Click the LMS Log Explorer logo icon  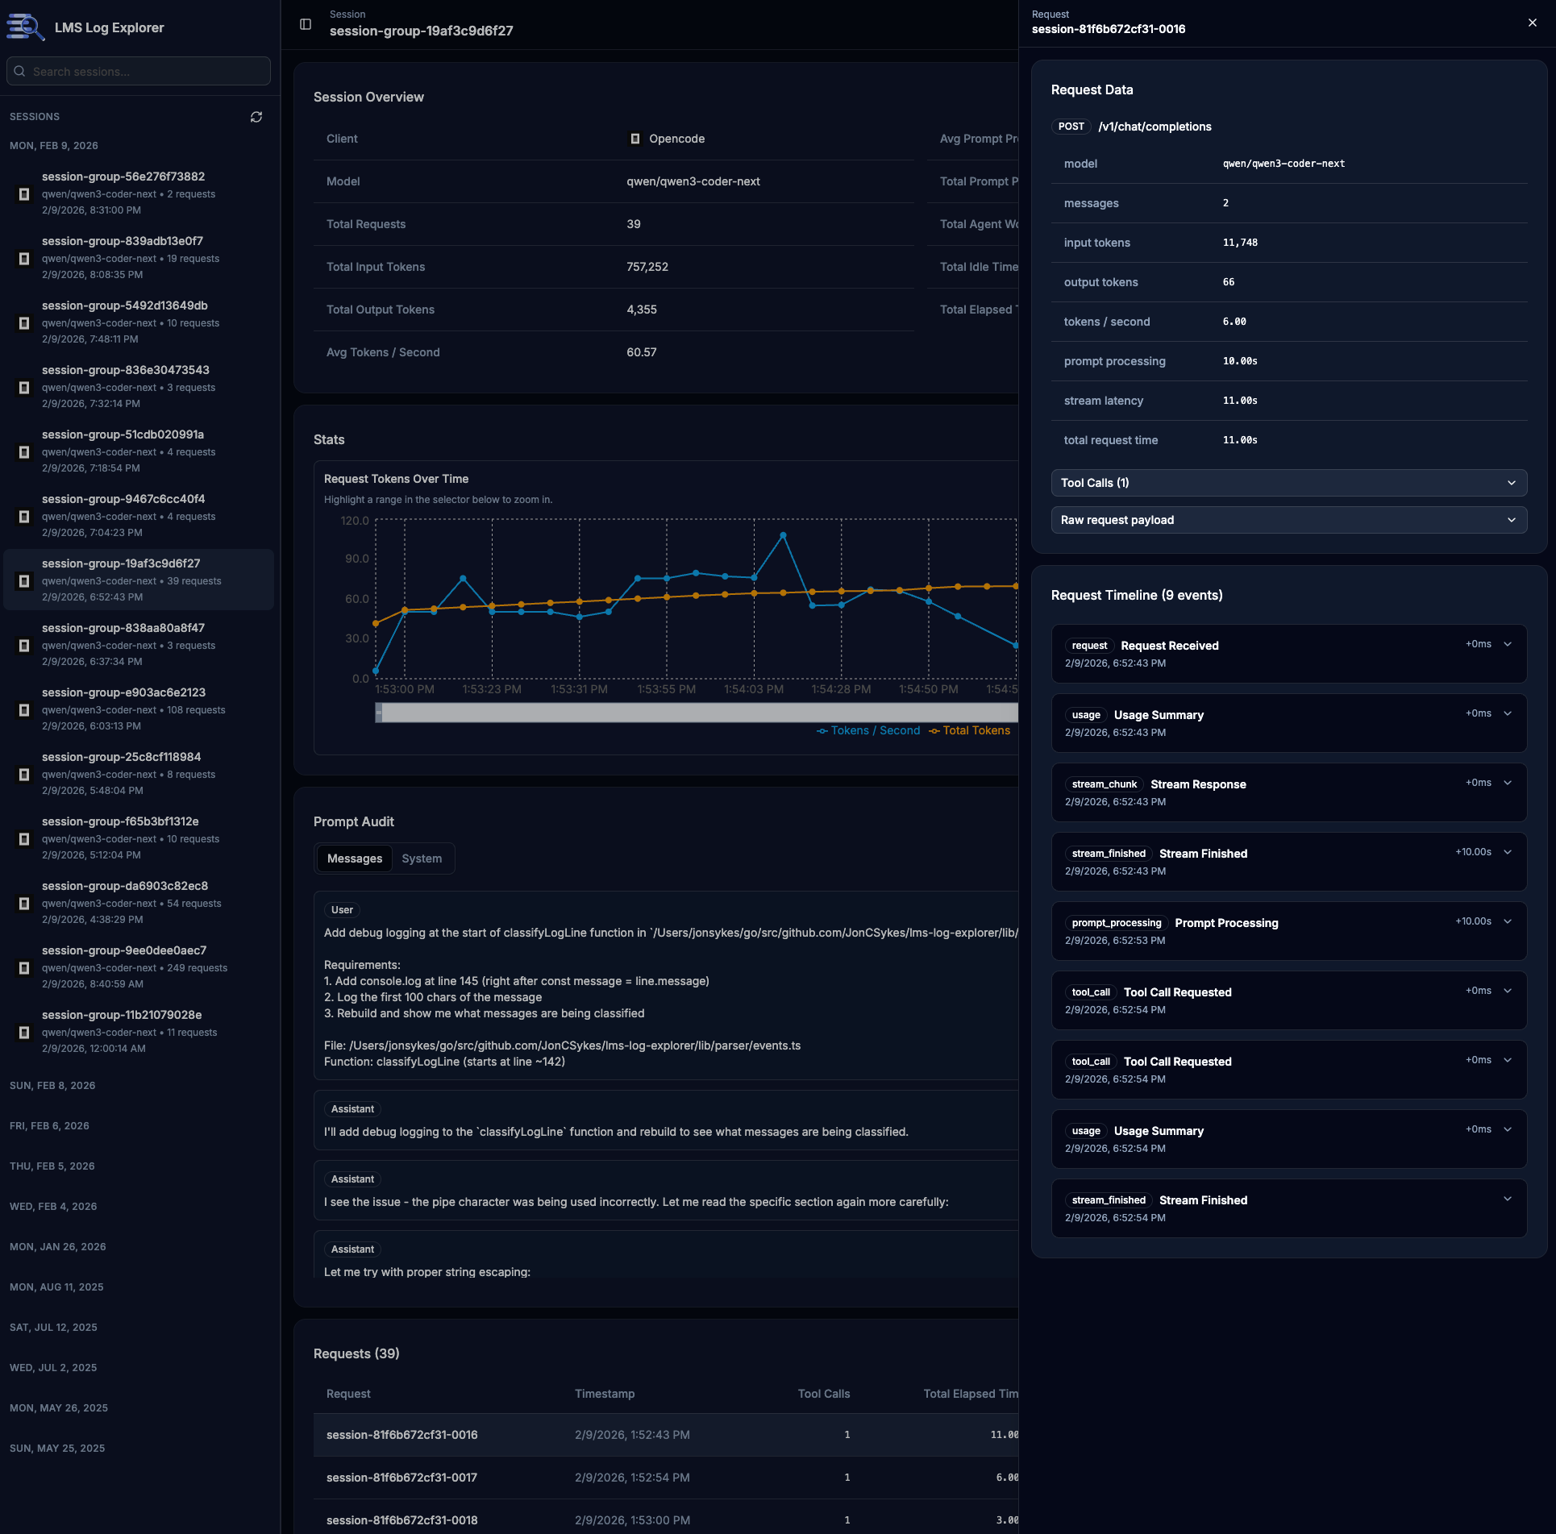click(x=25, y=26)
